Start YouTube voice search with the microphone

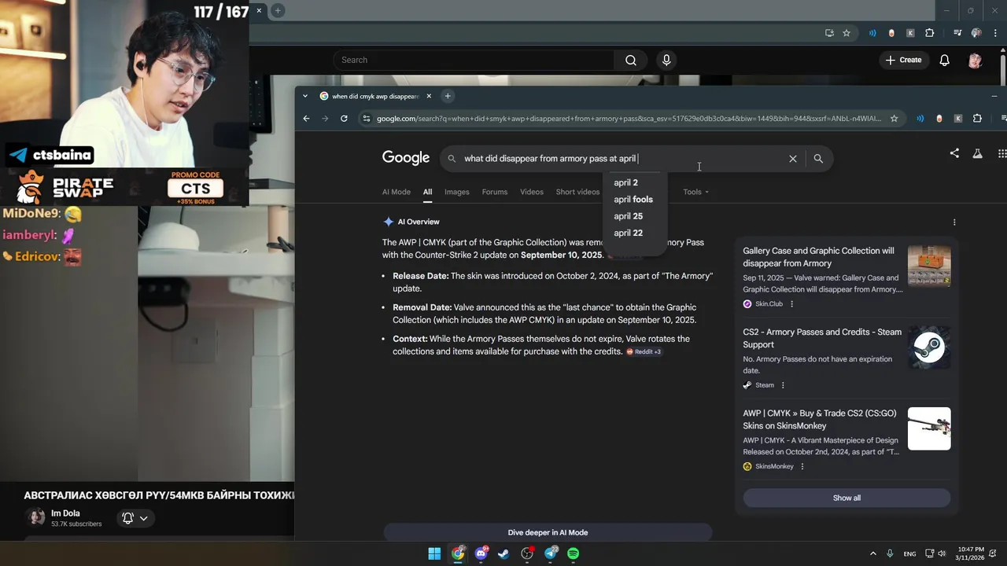coord(666,60)
